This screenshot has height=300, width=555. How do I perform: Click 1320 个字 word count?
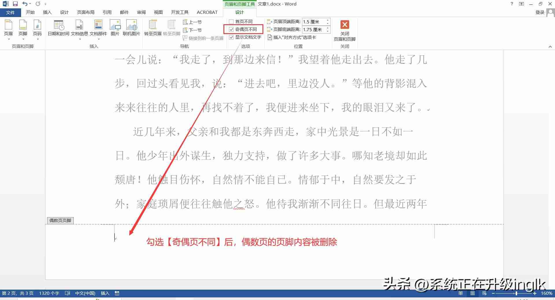(x=49, y=293)
